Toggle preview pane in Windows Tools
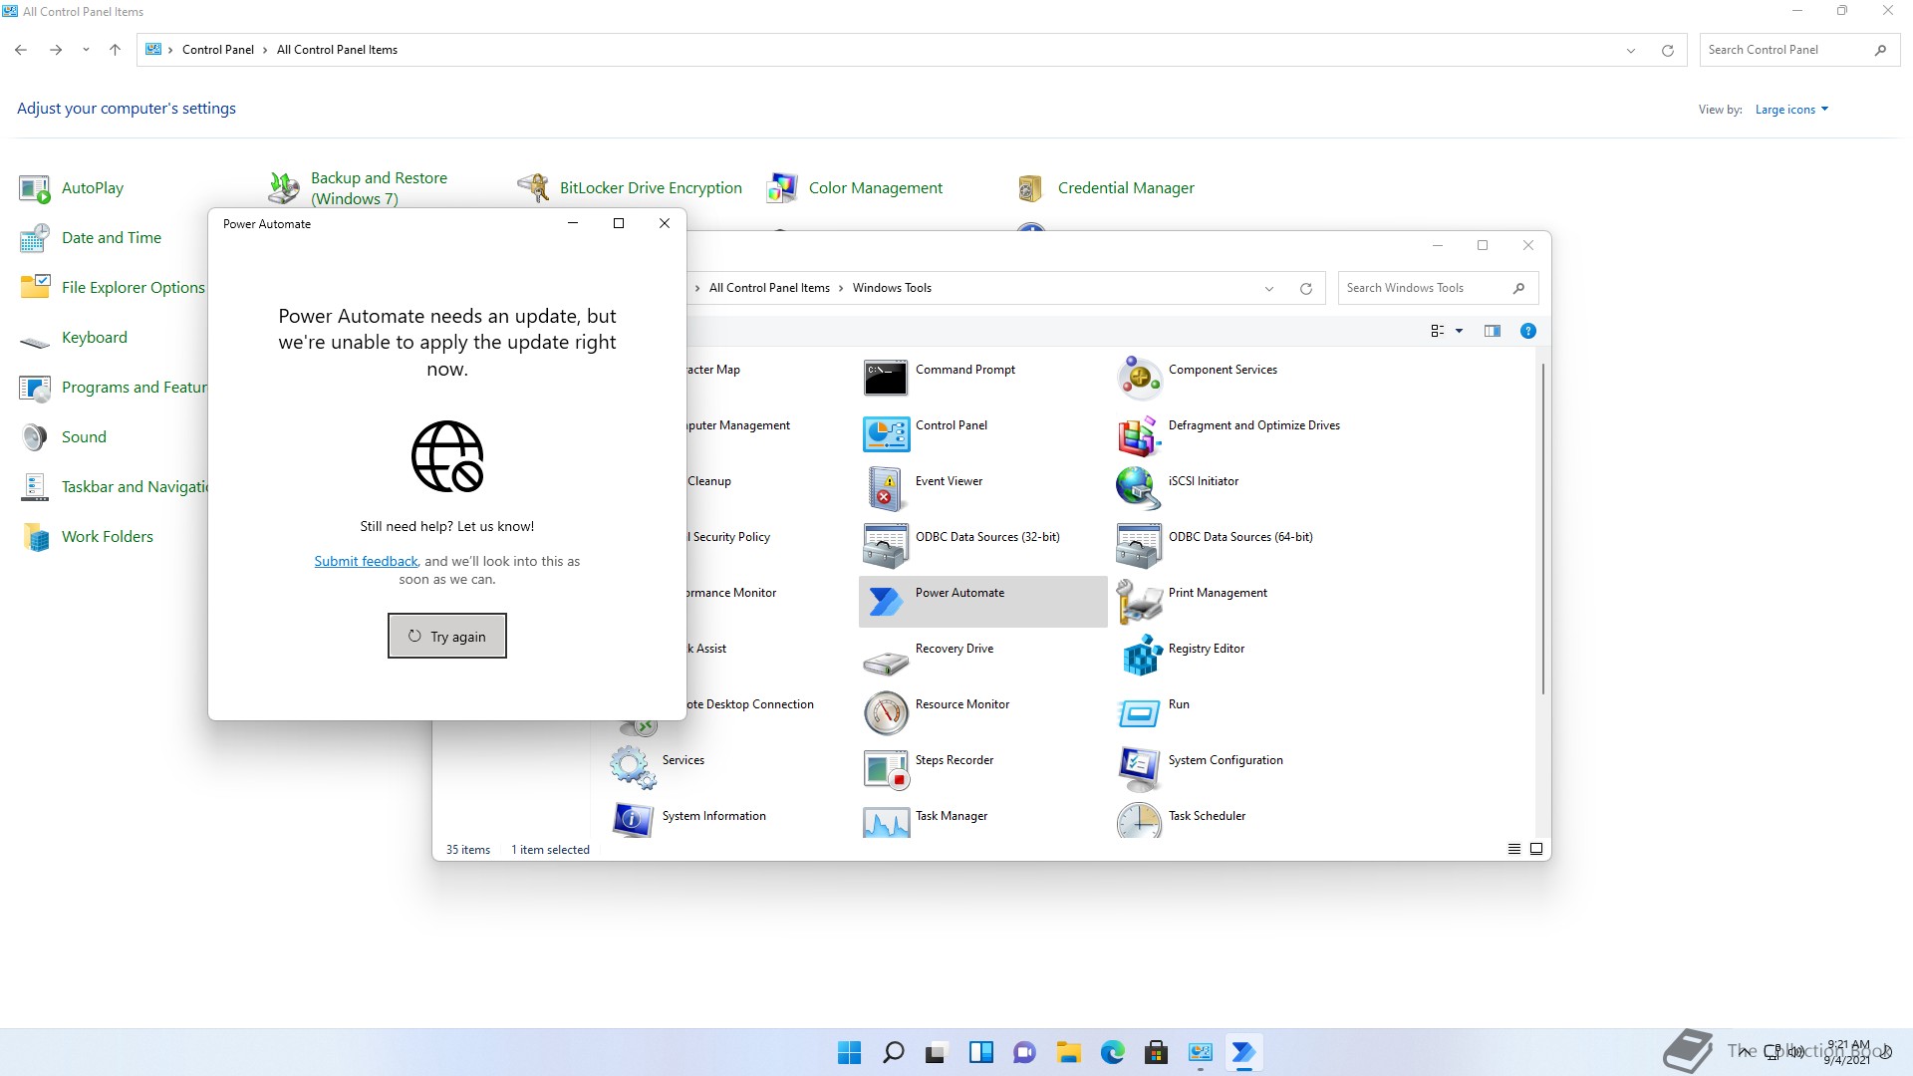 point(1493,331)
